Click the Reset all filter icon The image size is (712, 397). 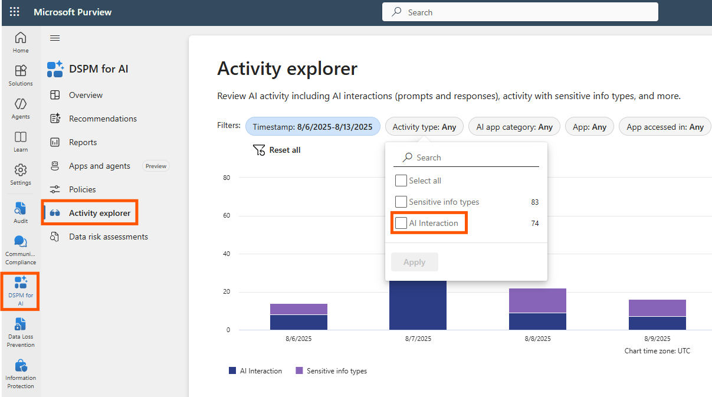click(x=259, y=150)
